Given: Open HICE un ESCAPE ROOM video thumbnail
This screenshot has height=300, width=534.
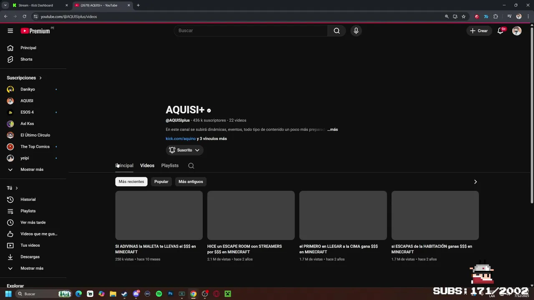Looking at the screenshot, I should (251, 215).
